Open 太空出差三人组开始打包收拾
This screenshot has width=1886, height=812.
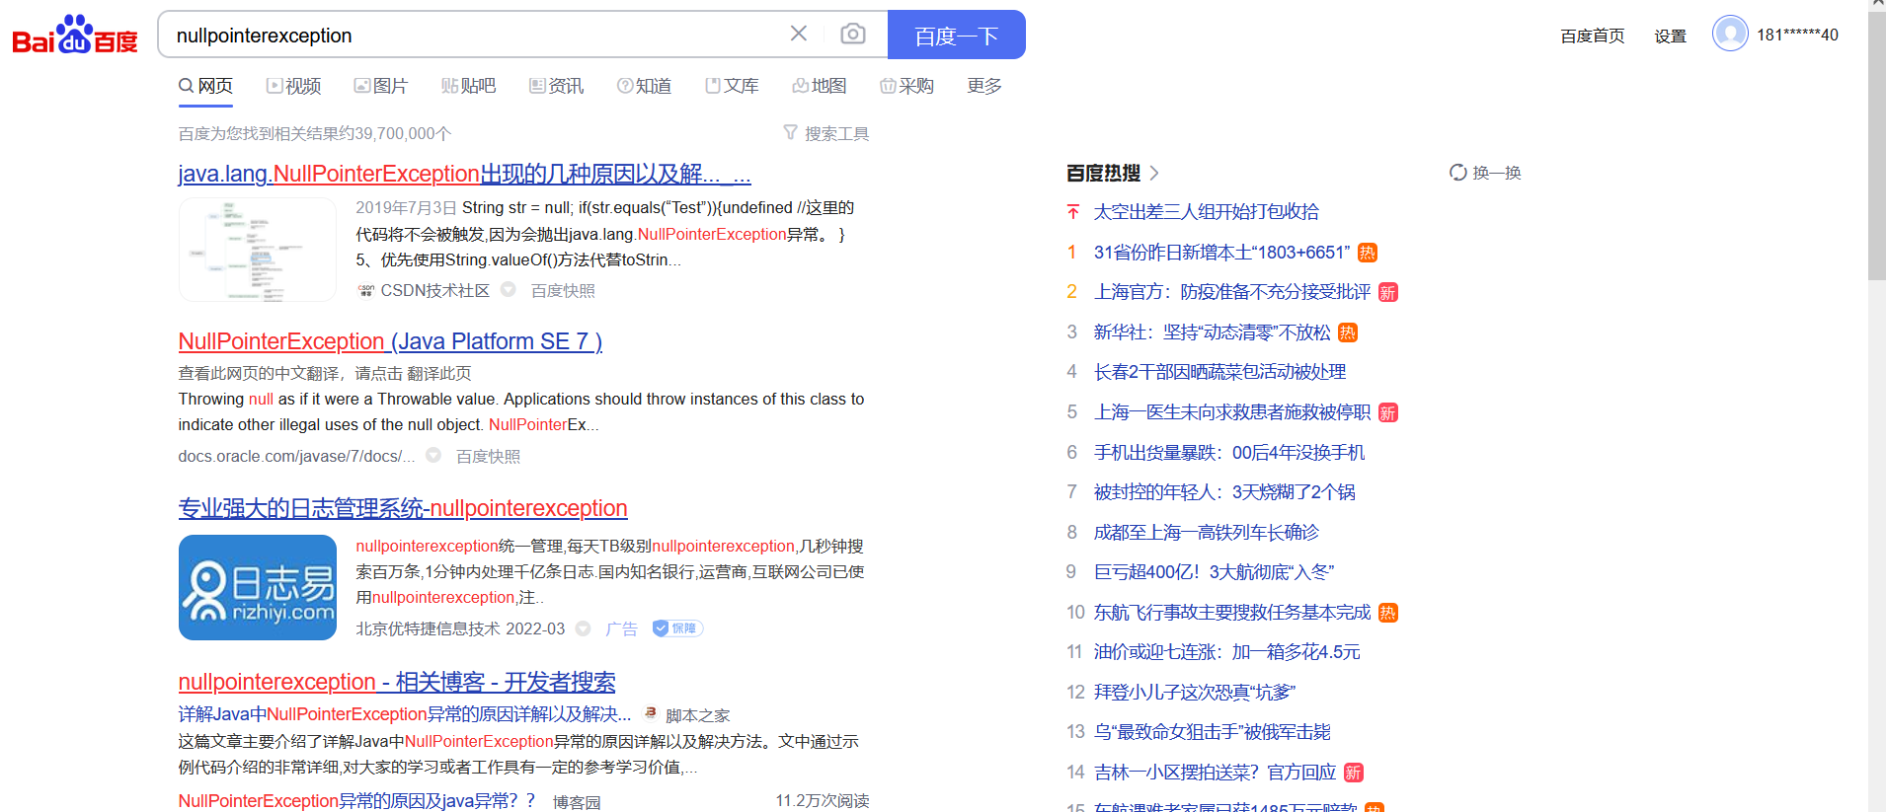point(1207,211)
